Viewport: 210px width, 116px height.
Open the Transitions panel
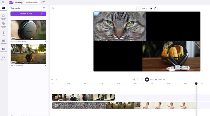coord(3,50)
